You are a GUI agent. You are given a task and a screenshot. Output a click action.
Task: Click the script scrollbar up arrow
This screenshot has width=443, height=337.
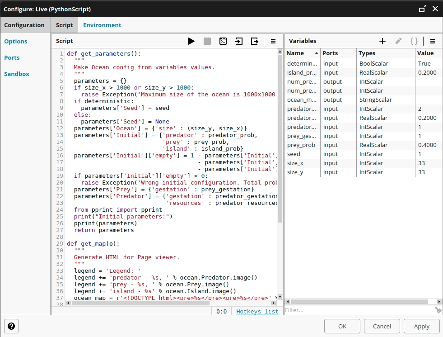[x=280, y=52]
